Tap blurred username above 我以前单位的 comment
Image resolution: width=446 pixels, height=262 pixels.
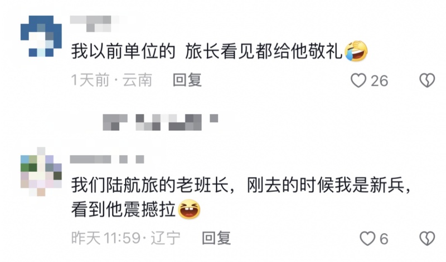pos(95,23)
